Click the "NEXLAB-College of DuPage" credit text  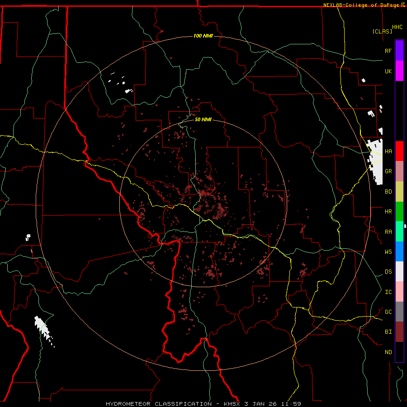361,5
